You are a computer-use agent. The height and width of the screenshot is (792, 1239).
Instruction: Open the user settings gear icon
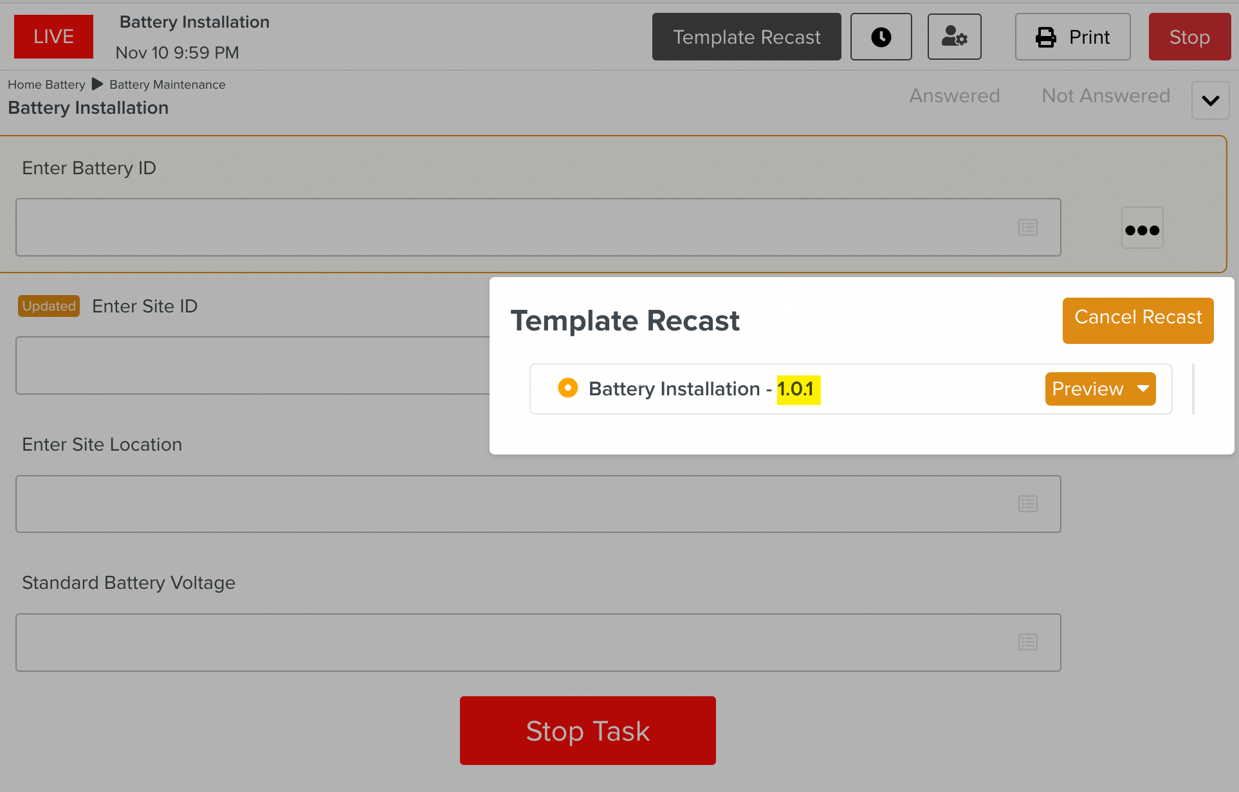[954, 37]
